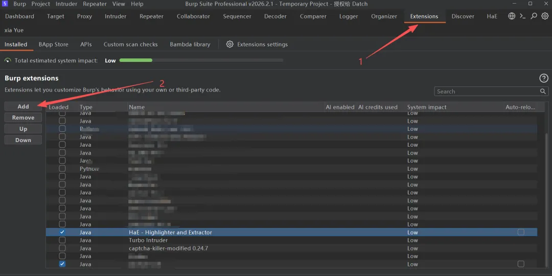Open the Burp menu
Image resolution: width=552 pixels, height=276 pixels.
20,4
